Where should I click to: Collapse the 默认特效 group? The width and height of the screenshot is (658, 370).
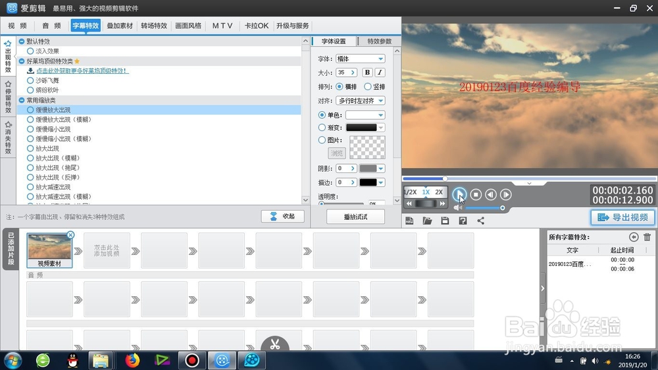pyautogui.click(x=22, y=41)
